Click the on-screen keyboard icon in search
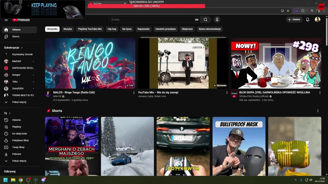The height and width of the screenshot is (184, 328). [x=197, y=20]
